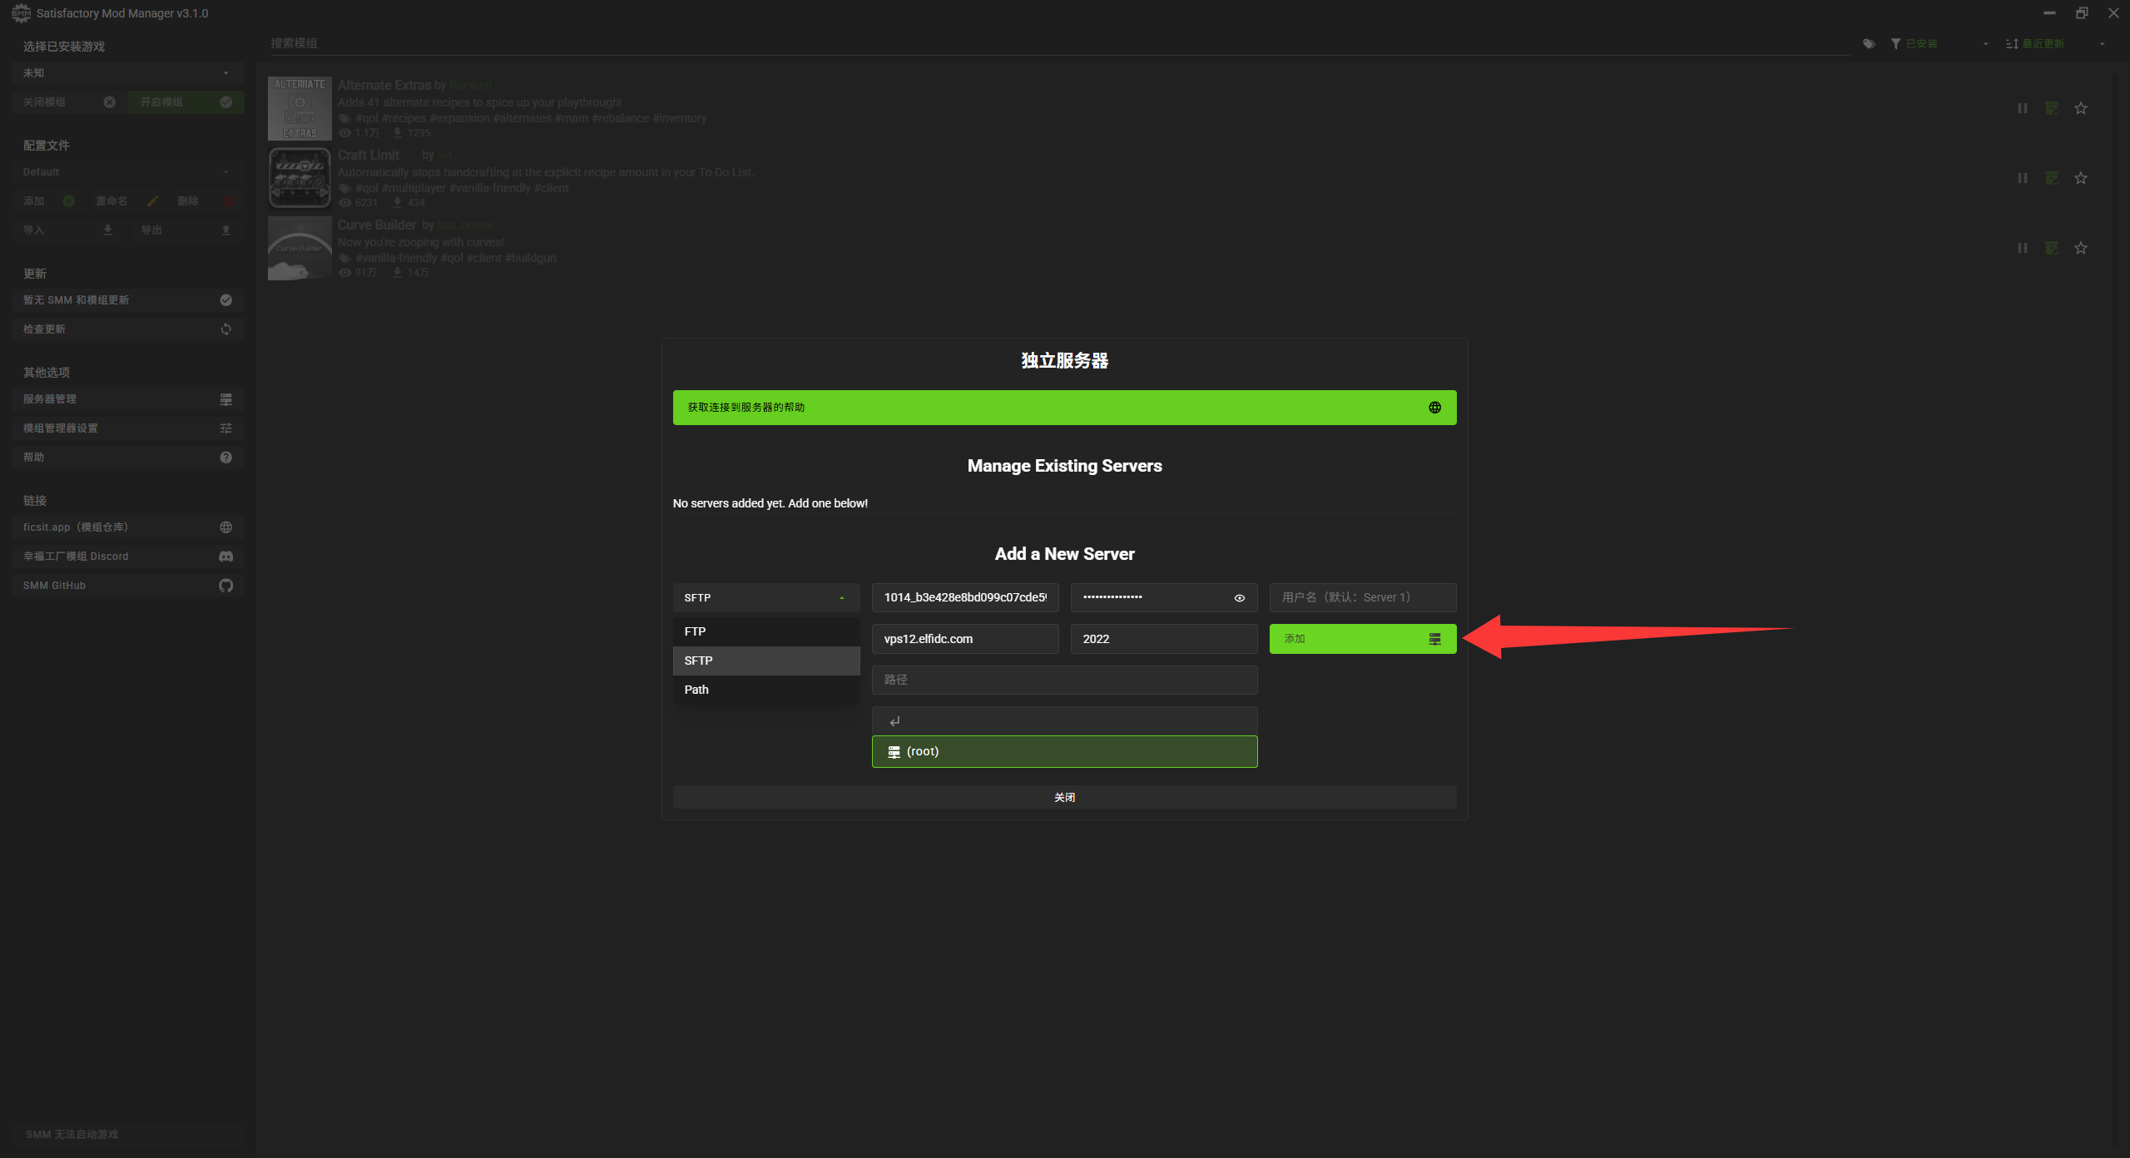Click the 帮助 question mark icon
2130x1158 pixels.
click(225, 458)
